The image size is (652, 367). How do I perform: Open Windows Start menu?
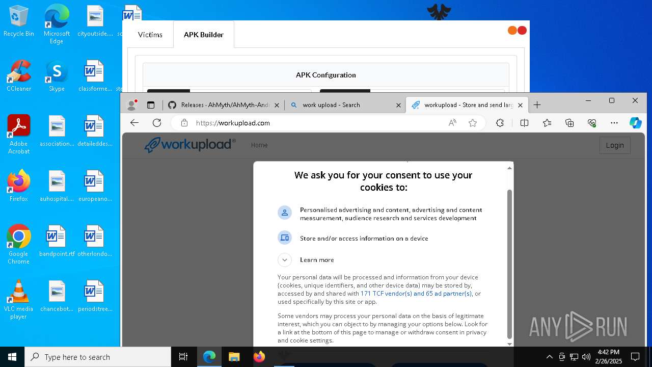click(x=12, y=357)
